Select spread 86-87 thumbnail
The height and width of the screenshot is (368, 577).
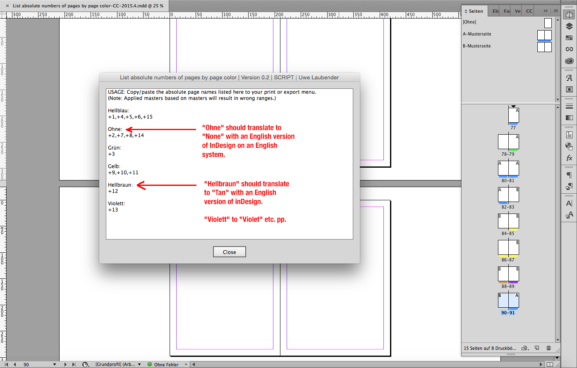508,247
